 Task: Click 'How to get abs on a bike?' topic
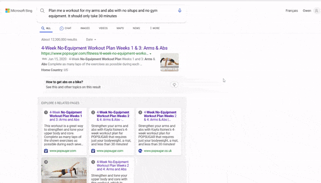click(65, 82)
